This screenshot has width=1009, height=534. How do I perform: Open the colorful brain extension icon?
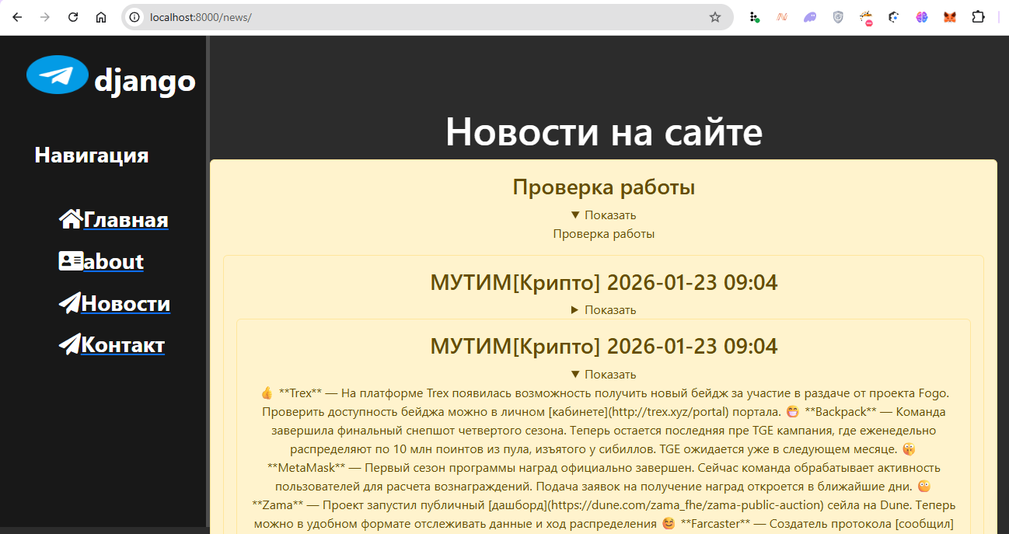[x=921, y=17]
